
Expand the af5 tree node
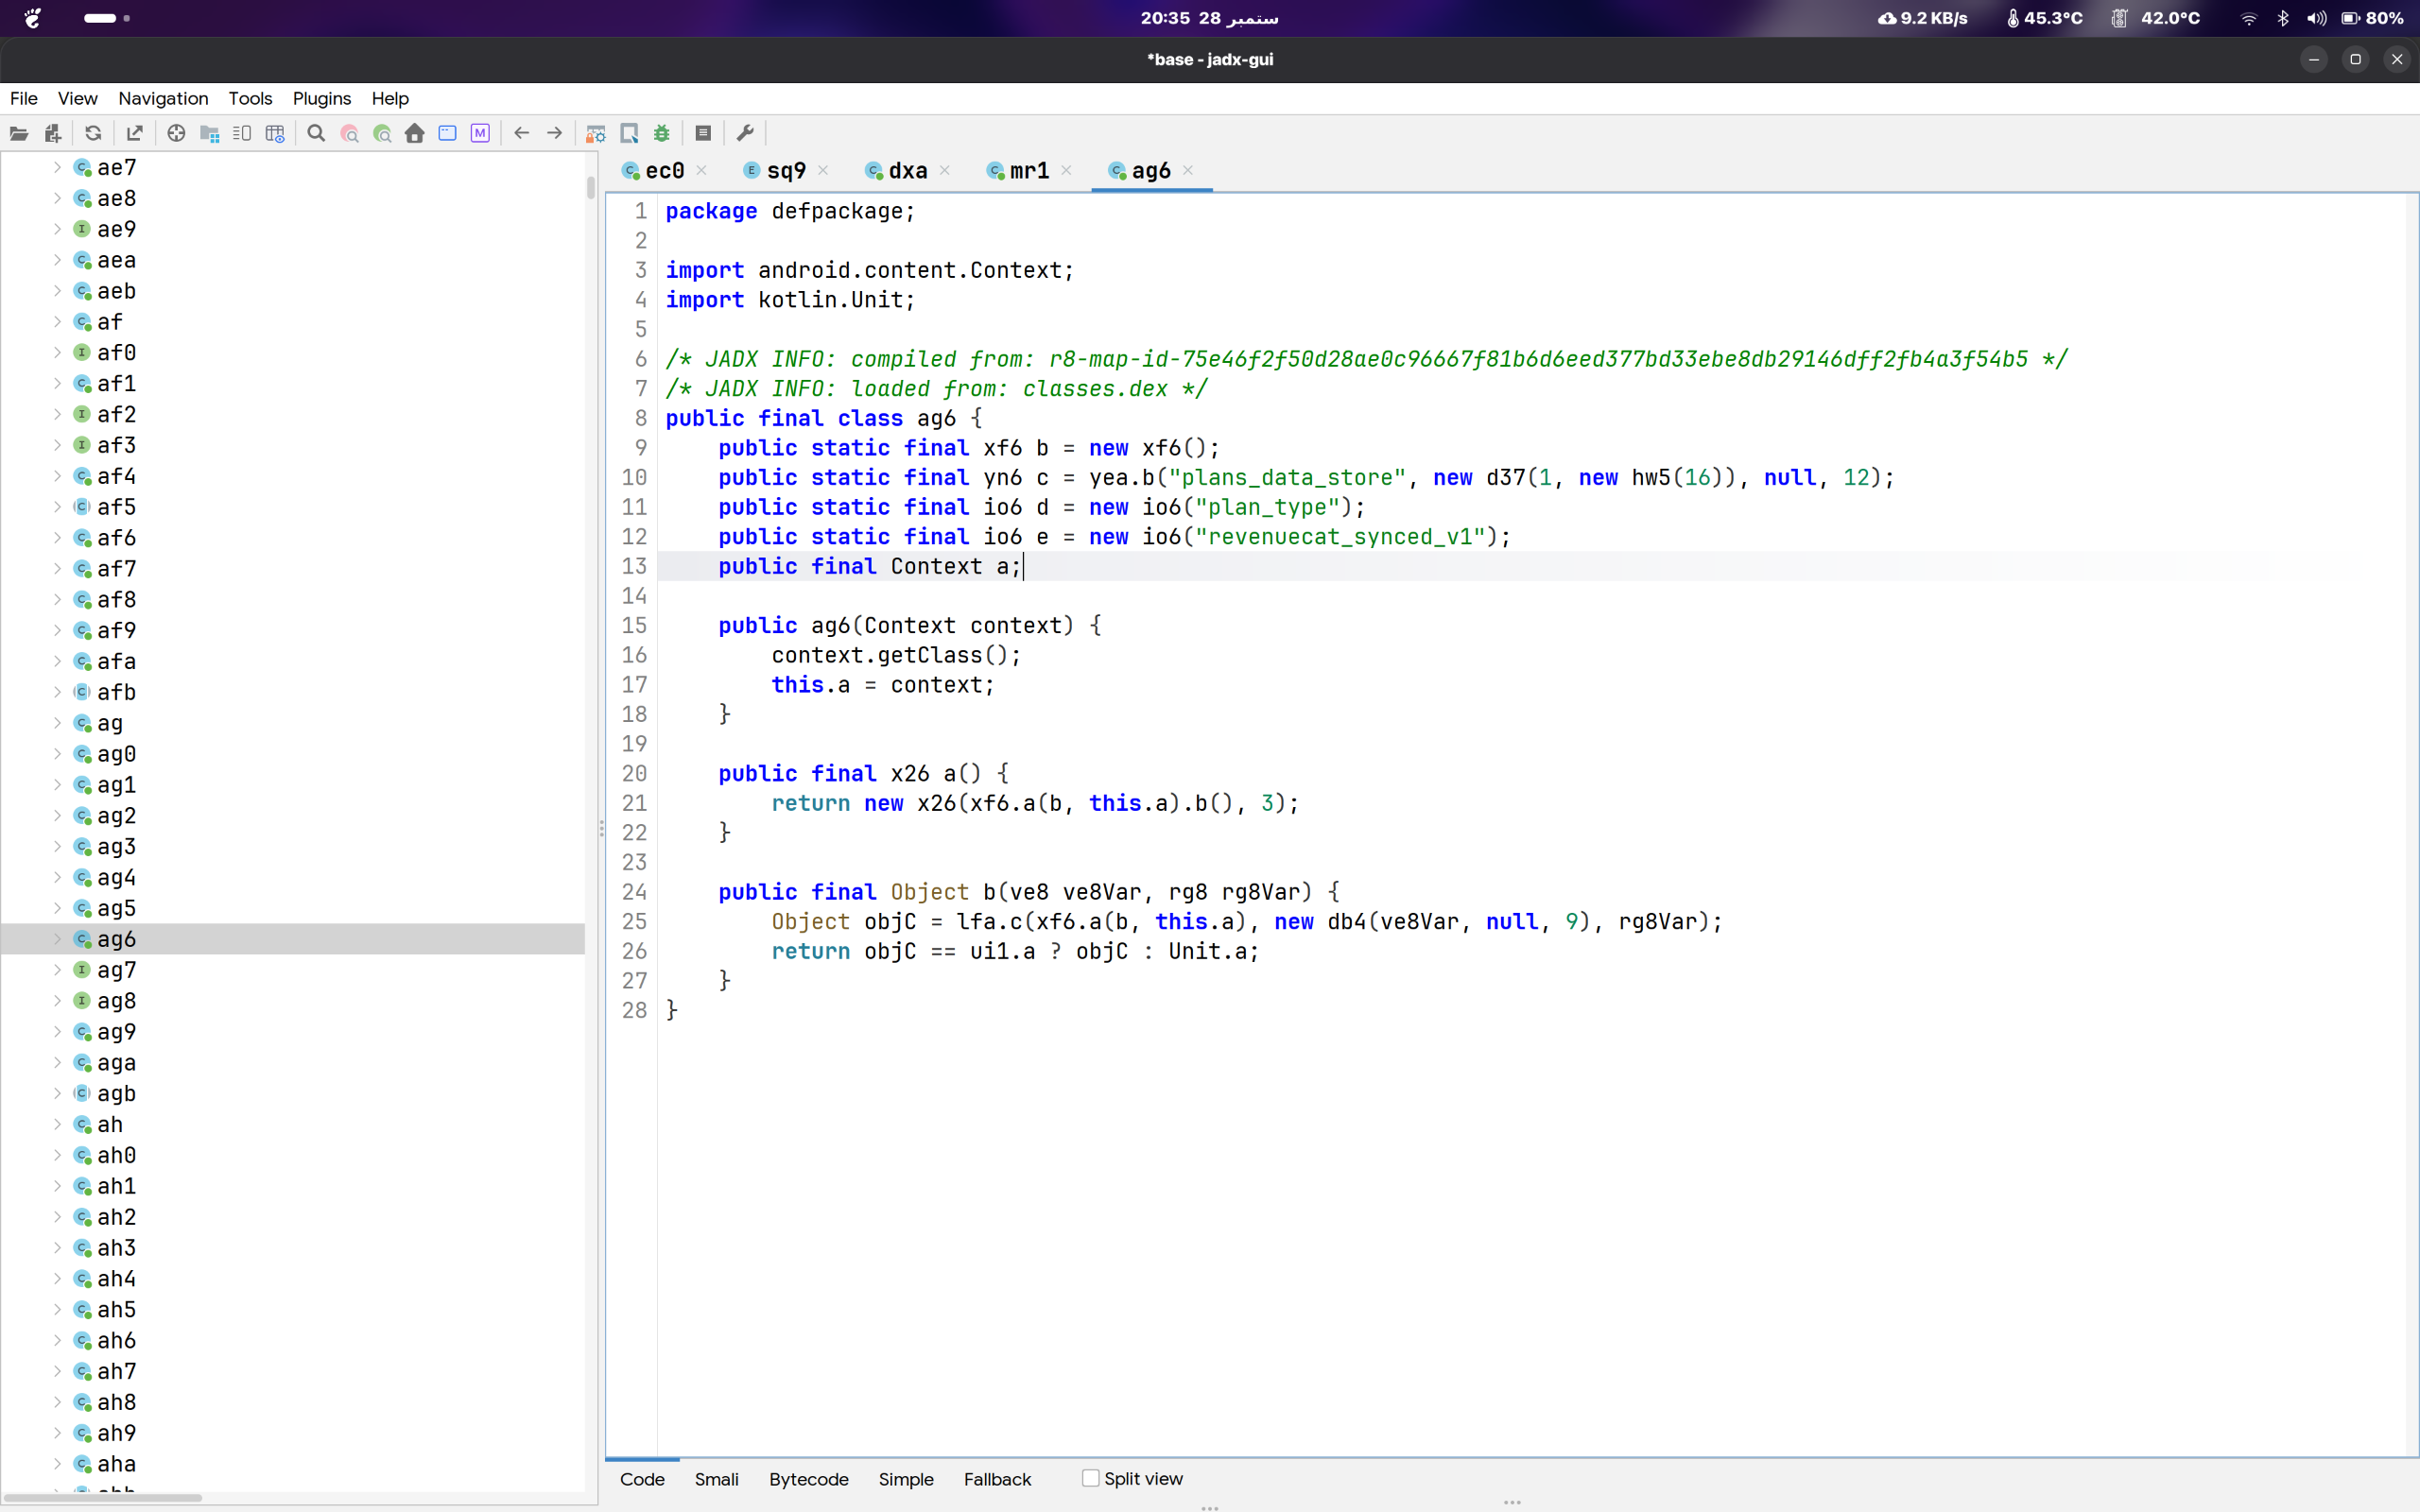tap(57, 507)
